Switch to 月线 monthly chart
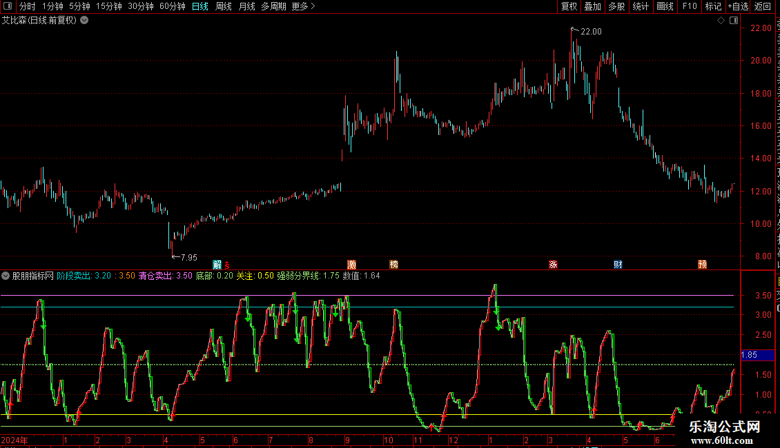780x448 pixels. pyautogui.click(x=246, y=6)
